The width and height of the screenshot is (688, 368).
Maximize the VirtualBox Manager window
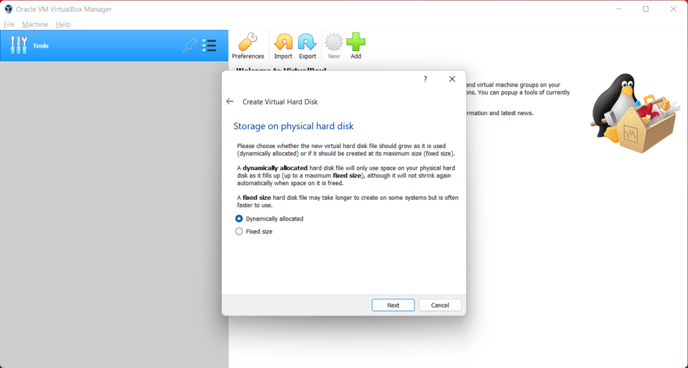point(646,9)
